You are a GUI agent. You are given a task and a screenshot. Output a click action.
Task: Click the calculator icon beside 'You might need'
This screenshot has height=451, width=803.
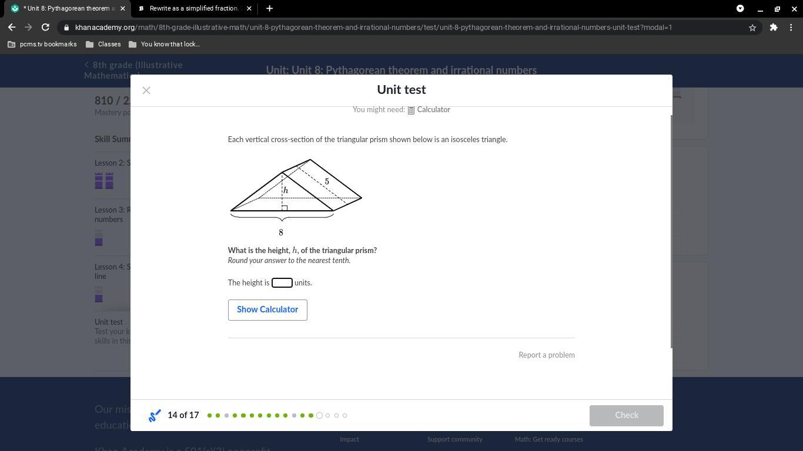pos(411,110)
